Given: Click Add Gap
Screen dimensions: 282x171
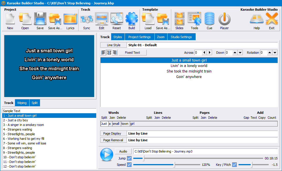Looking at the screenshot, I should (246, 118).
